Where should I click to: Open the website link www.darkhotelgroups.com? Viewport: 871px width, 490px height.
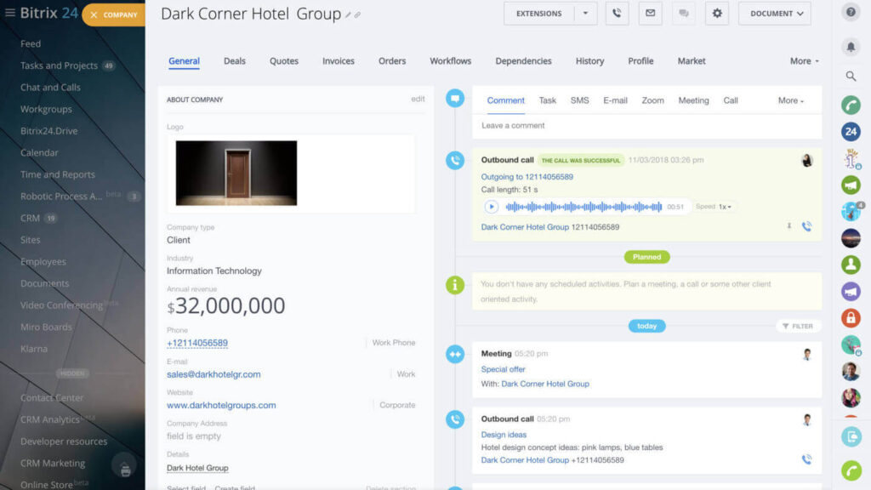pos(222,405)
